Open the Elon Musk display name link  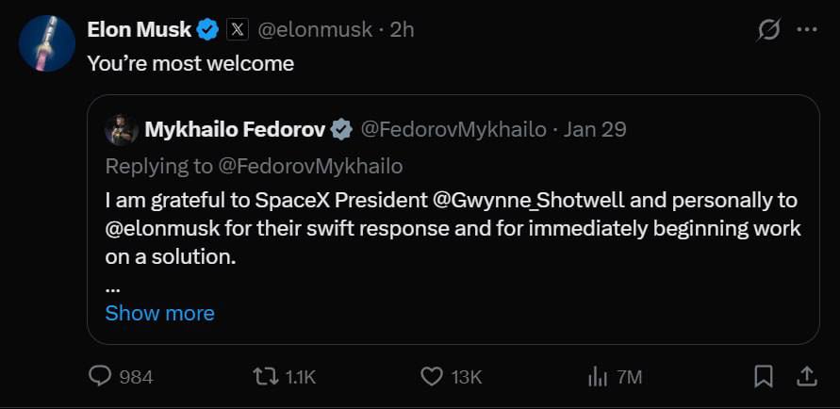(x=139, y=29)
